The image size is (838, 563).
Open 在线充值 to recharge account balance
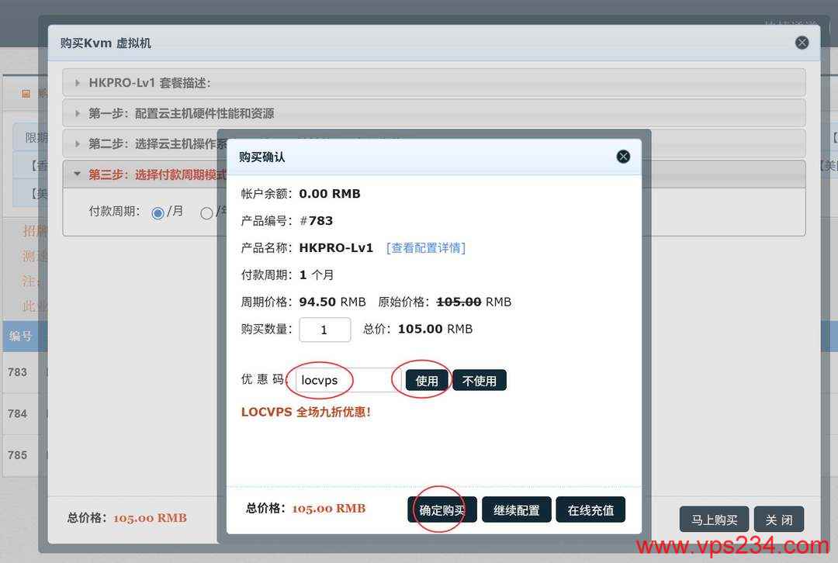click(590, 509)
